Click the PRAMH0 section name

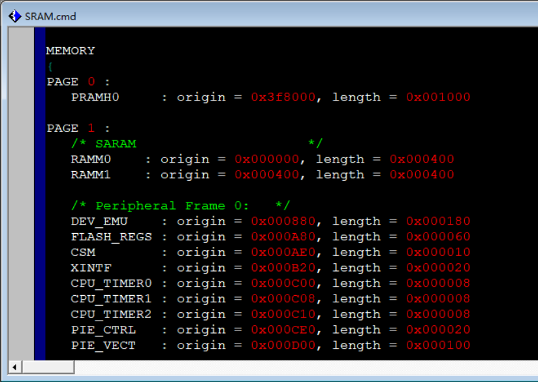(x=95, y=97)
